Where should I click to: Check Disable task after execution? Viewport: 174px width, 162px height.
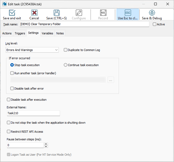8,99
